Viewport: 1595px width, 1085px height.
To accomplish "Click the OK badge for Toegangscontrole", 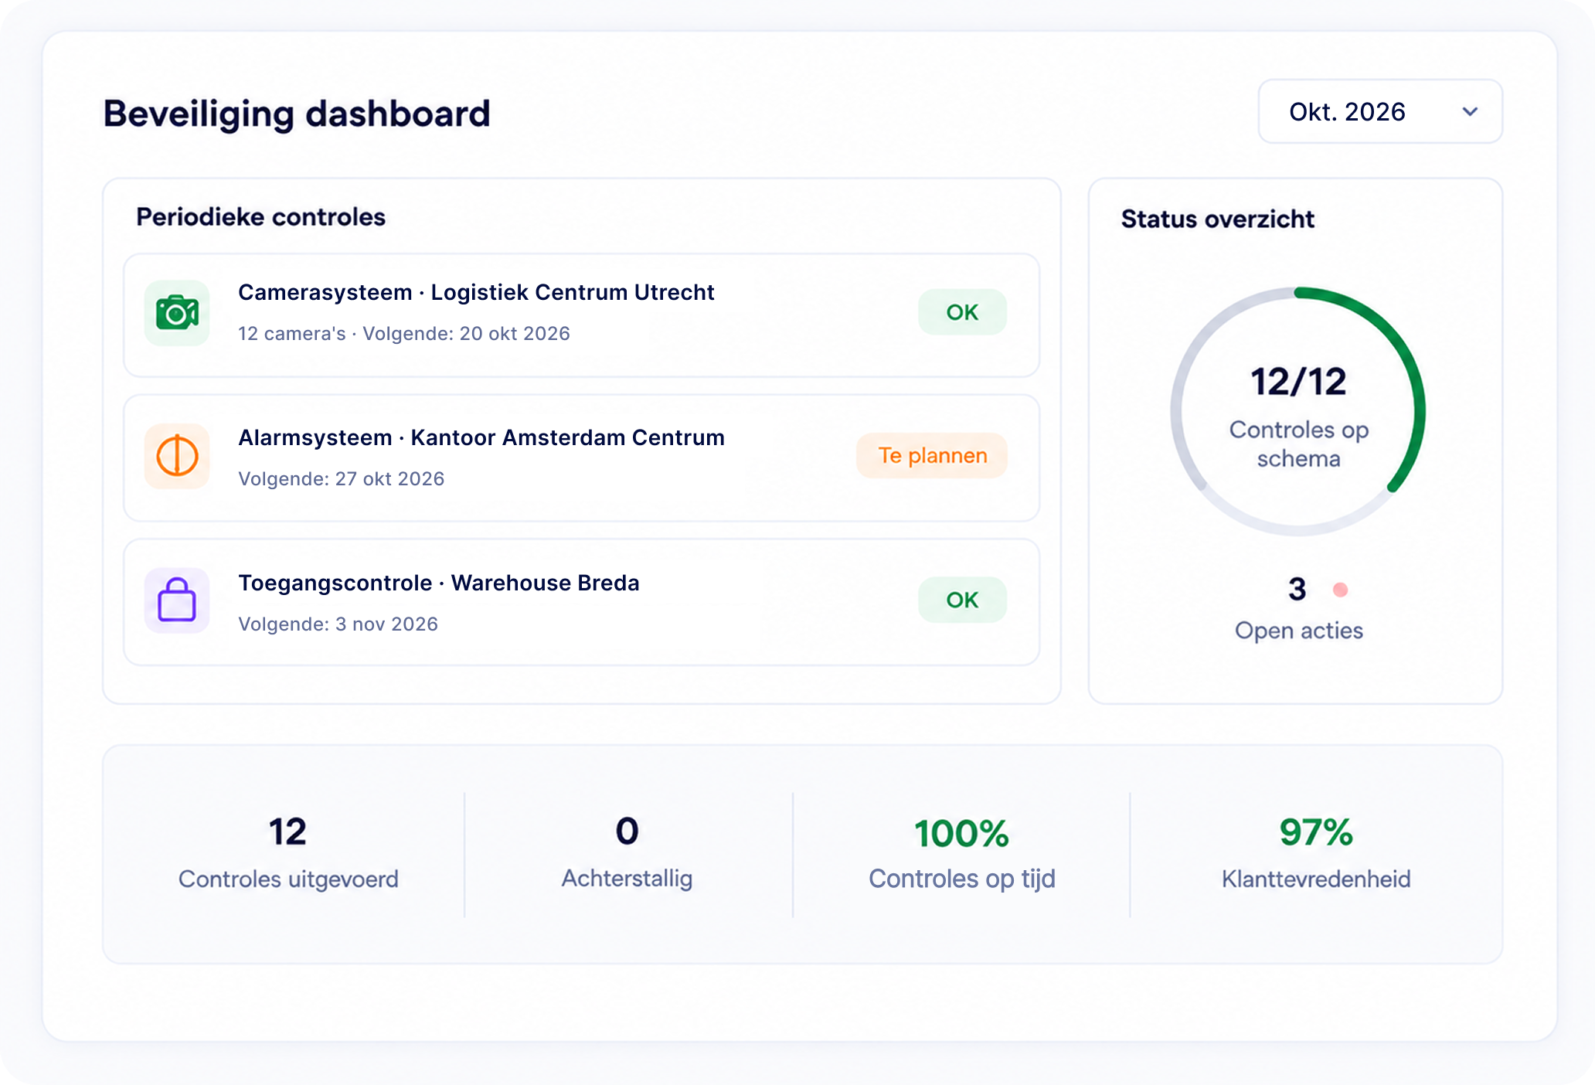I will click(x=962, y=600).
